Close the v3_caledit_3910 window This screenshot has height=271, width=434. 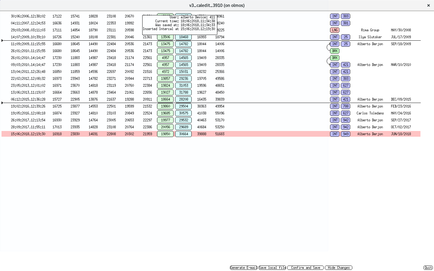click(x=428, y=5)
